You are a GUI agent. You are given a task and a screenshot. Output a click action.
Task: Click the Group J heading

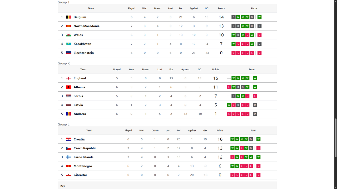[63, 2]
